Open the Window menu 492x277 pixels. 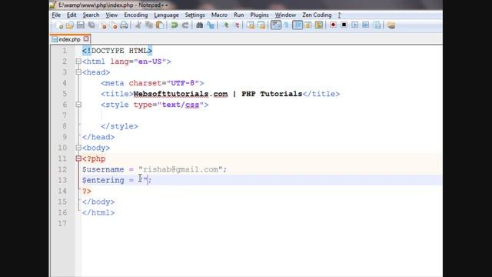point(285,15)
